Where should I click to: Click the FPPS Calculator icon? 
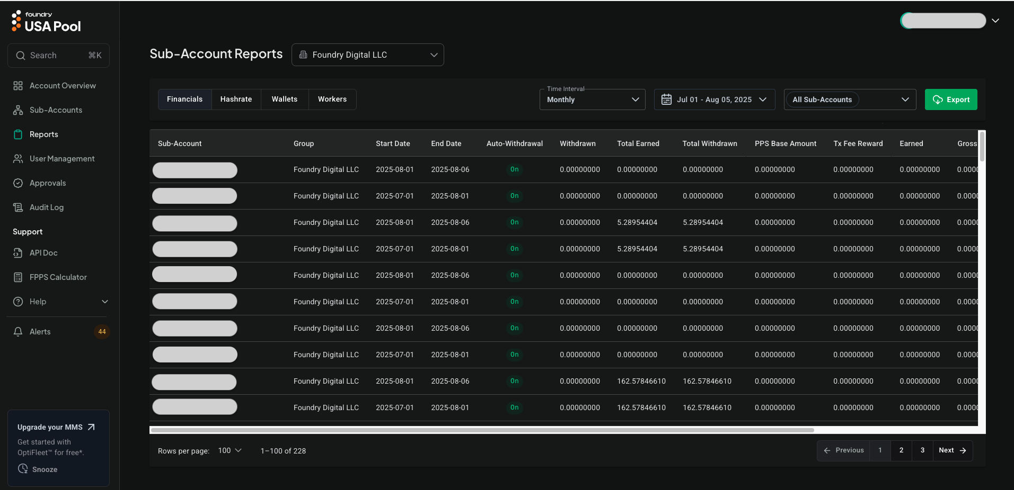(18, 277)
